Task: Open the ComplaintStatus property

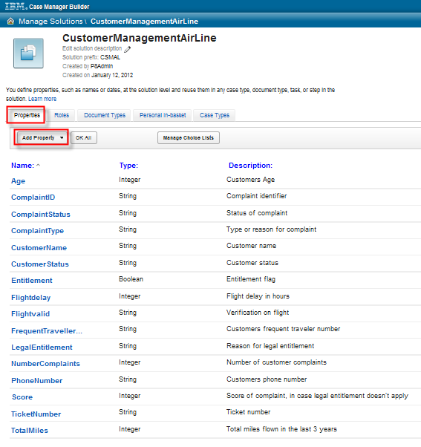Action: pyautogui.click(x=41, y=215)
